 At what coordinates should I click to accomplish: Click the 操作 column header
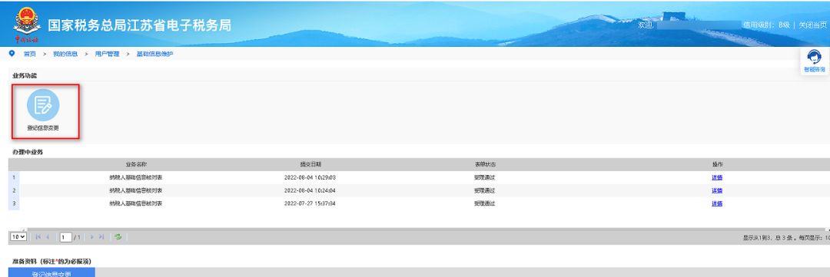coord(717,164)
